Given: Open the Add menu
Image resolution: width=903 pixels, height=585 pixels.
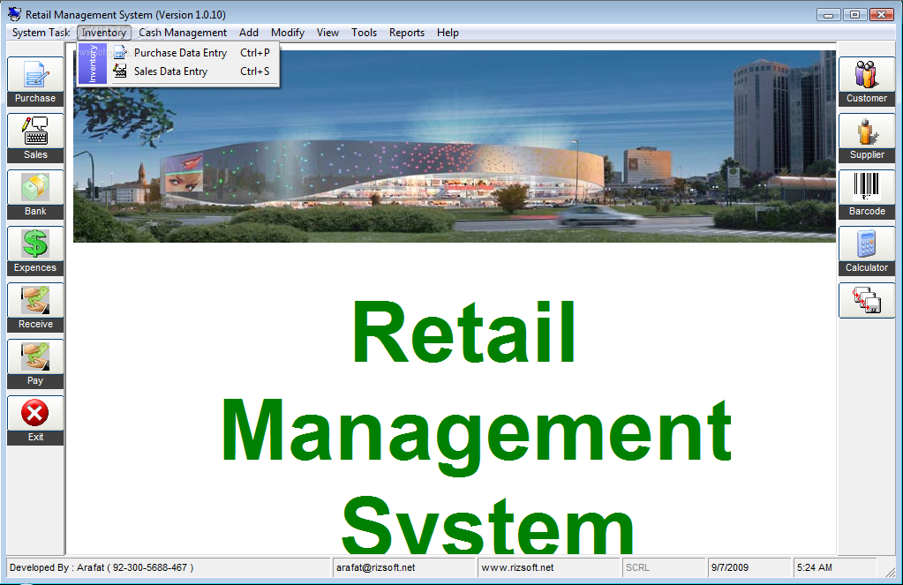Looking at the screenshot, I should (x=249, y=33).
